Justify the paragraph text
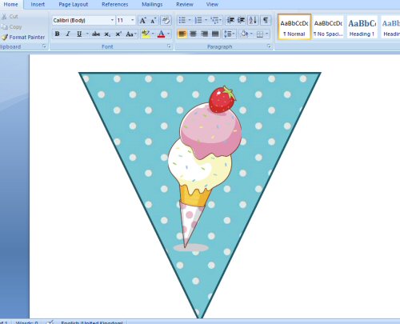This screenshot has width=400, height=324. tap(215, 34)
